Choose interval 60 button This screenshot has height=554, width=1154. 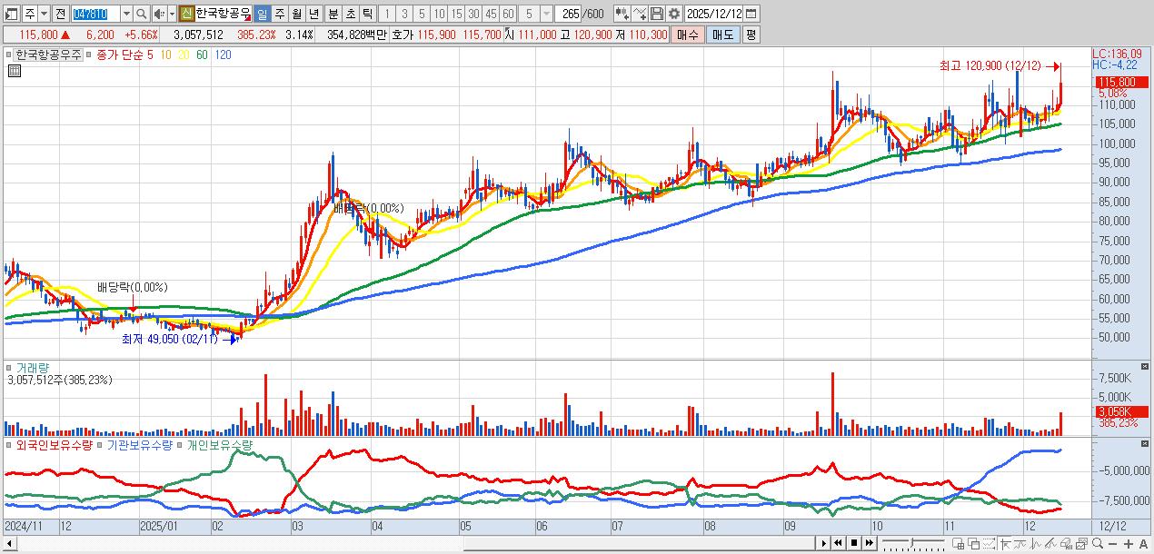pos(508,14)
